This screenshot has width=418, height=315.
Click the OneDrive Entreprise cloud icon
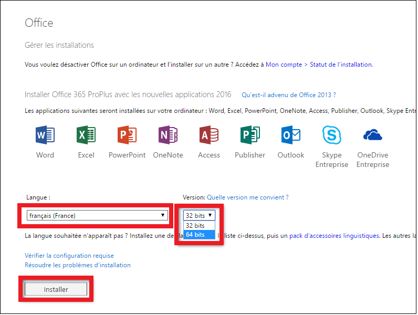(x=373, y=135)
